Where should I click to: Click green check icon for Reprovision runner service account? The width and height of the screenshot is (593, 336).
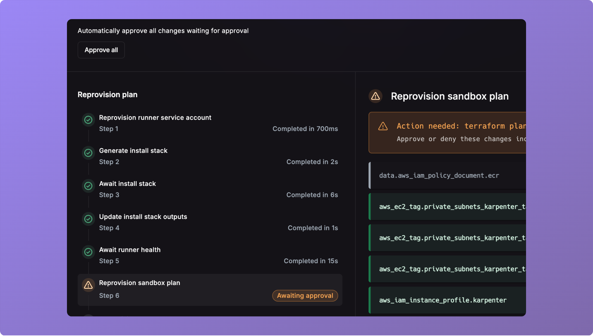tap(88, 120)
